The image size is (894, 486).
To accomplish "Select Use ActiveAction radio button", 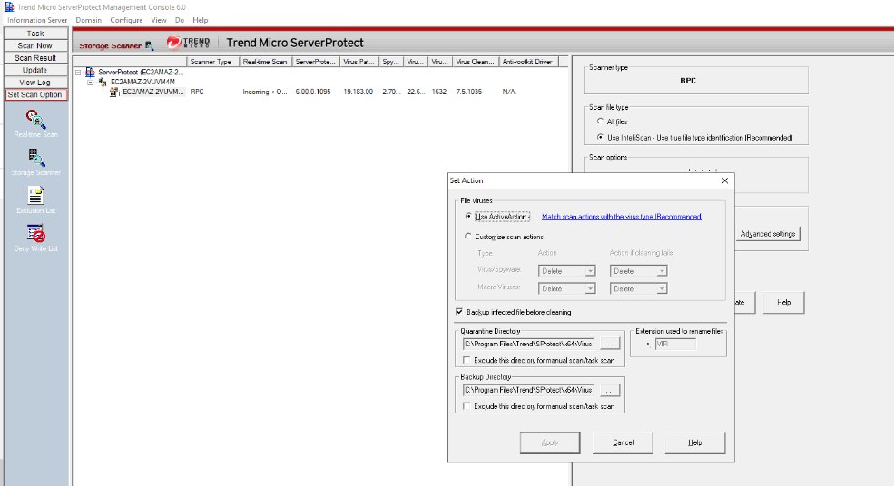I will tap(468, 217).
